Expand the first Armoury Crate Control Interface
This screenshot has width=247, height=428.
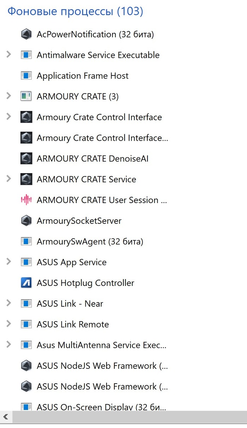pos(9,117)
